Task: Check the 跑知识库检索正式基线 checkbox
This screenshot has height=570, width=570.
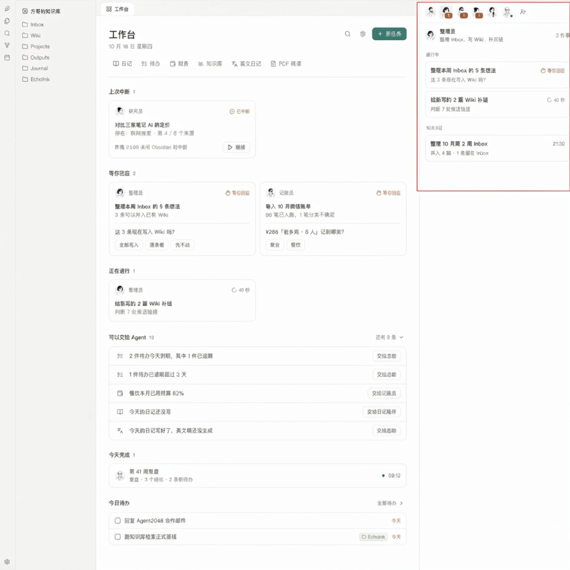Action: point(117,537)
